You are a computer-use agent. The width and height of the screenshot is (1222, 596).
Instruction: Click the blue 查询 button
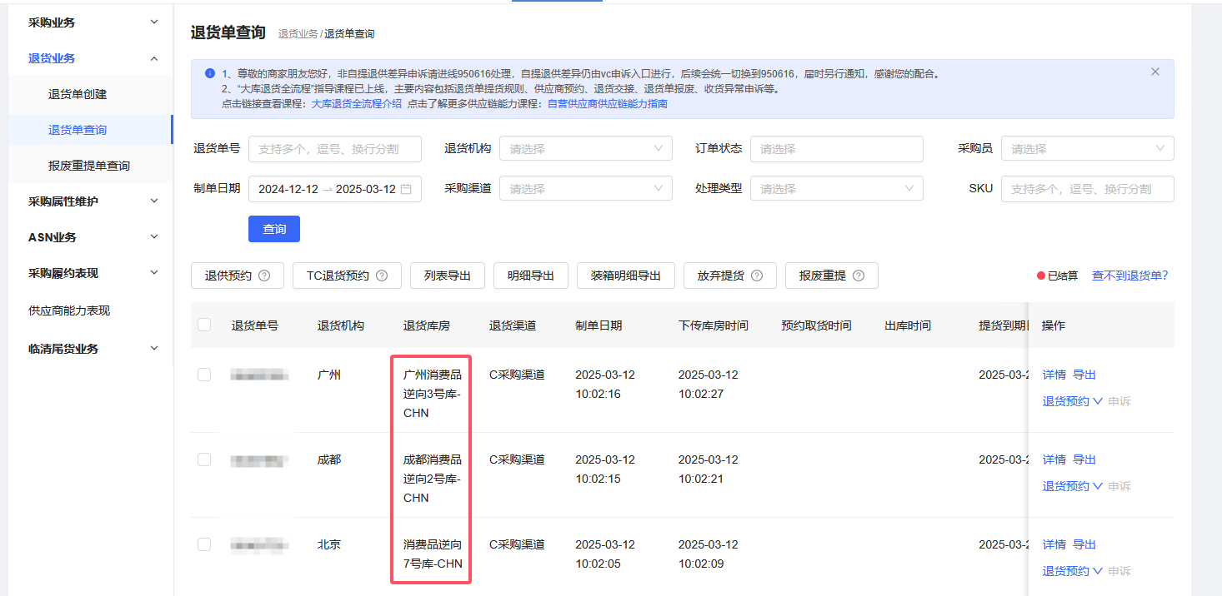tap(274, 229)
